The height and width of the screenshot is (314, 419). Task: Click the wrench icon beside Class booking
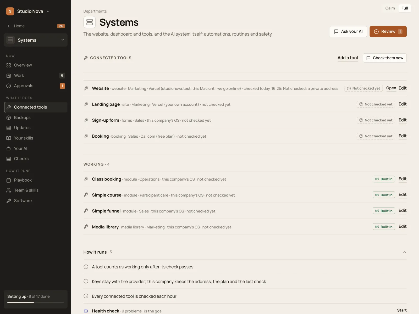tap(86, 179)
